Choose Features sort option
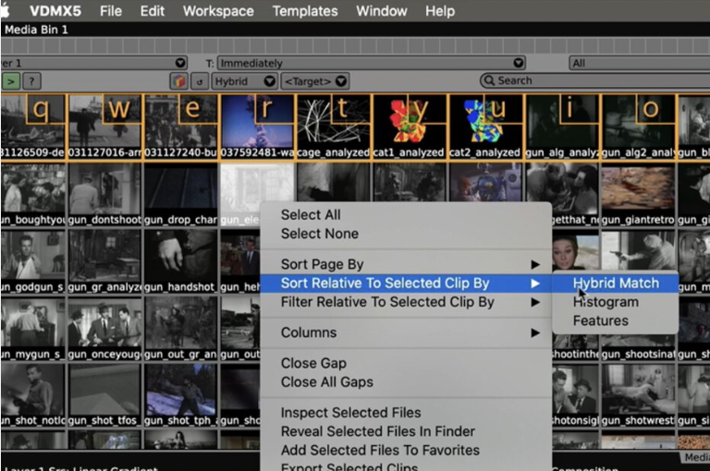This screenshot has width=710, height=471. pyautogui.click(x=600, y=320)
